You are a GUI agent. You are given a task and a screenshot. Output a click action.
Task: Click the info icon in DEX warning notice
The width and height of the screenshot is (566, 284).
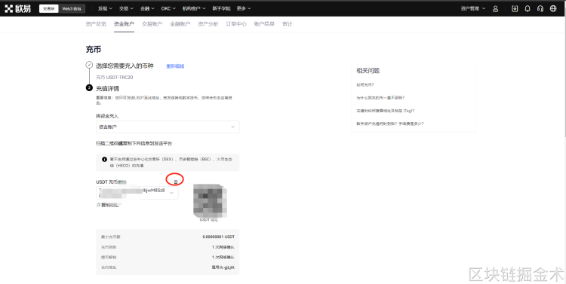104,159
